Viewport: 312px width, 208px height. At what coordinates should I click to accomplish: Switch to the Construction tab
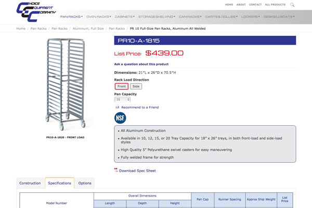coord(30,184)
